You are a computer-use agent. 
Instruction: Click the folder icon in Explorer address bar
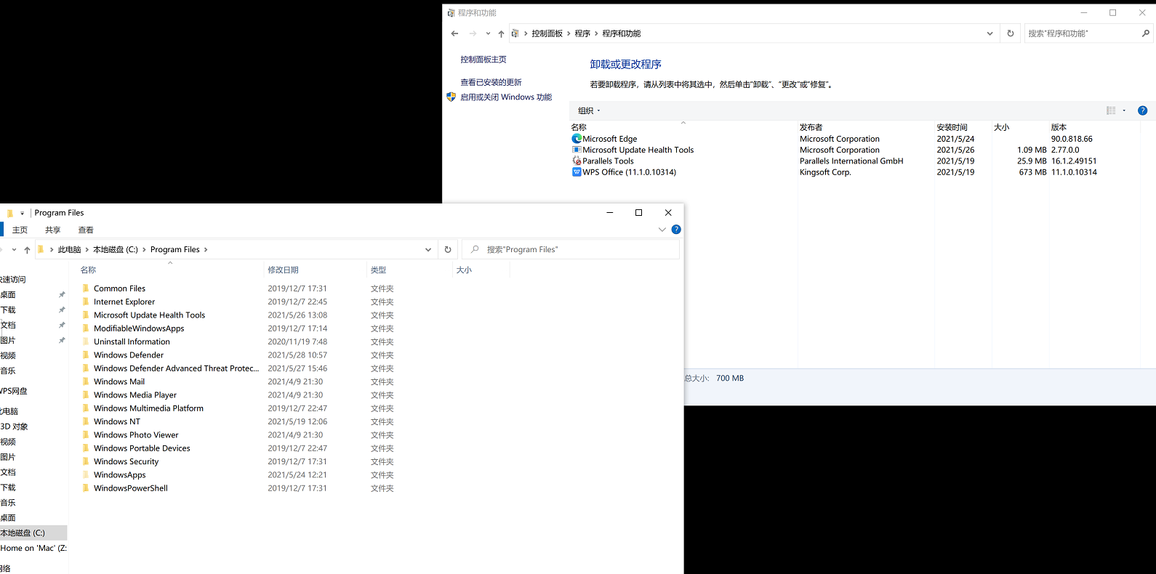coord(41,249)
